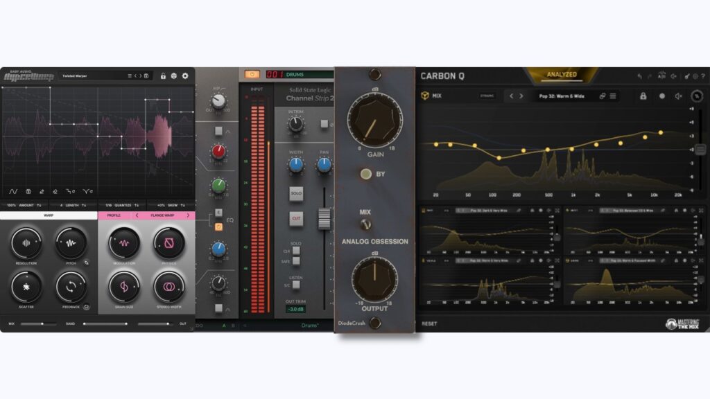Toggle the EQ 'E' button
Viewport: 710px width, 399px height.
pyautogui.click(x=218, y=213)
